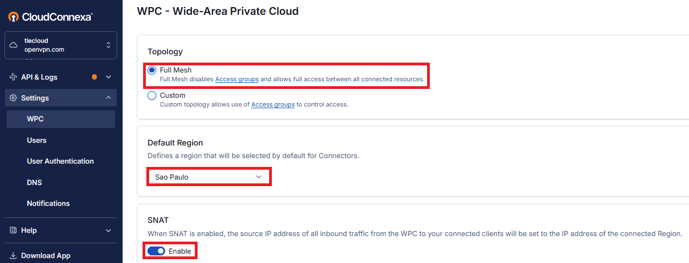Toggle the SNAT Enable switch

156,251
